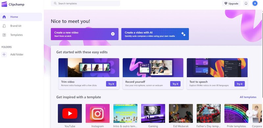Click the Pride templates label text
263x128 pixels.
pyautogui.click(x=236, y=126)
